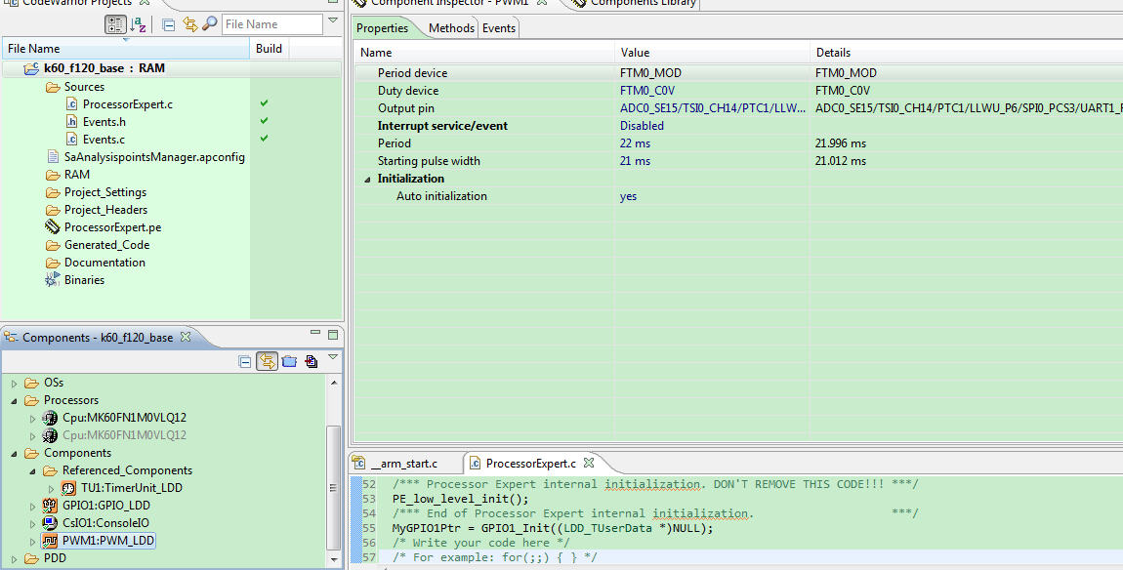Toggle hierarchical tree view in CodeWarrior Projects toolbar
Viewport: 1123px width, 570px height.
(115, 24)
